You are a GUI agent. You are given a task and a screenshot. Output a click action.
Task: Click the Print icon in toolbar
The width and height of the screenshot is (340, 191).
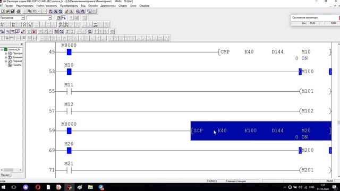(x=19, y=11)
